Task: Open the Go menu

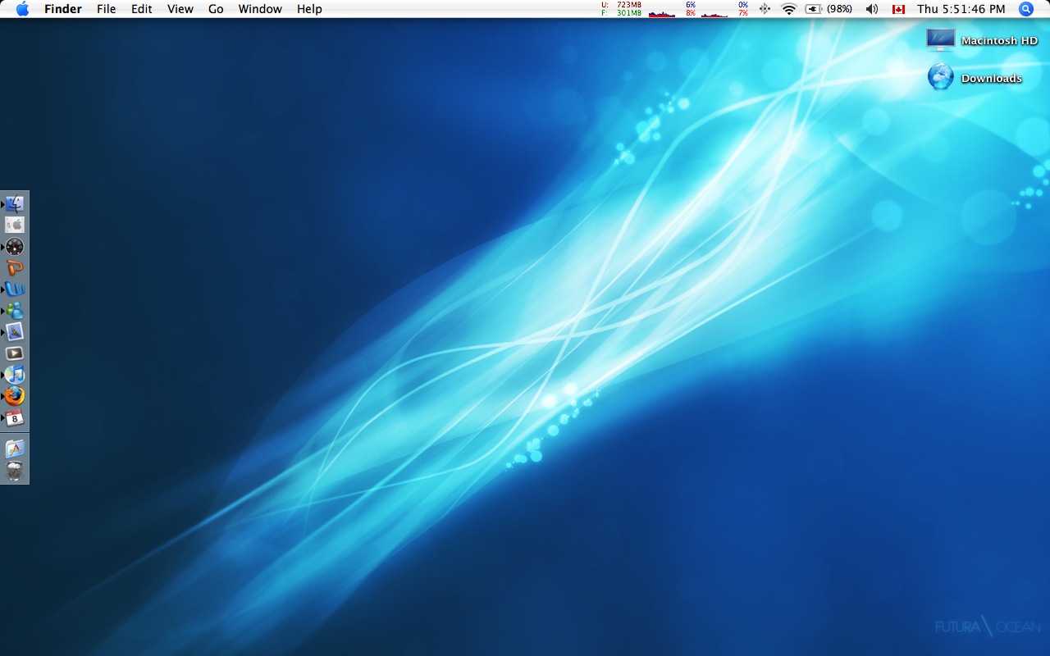Action: (x=216, y=9)
